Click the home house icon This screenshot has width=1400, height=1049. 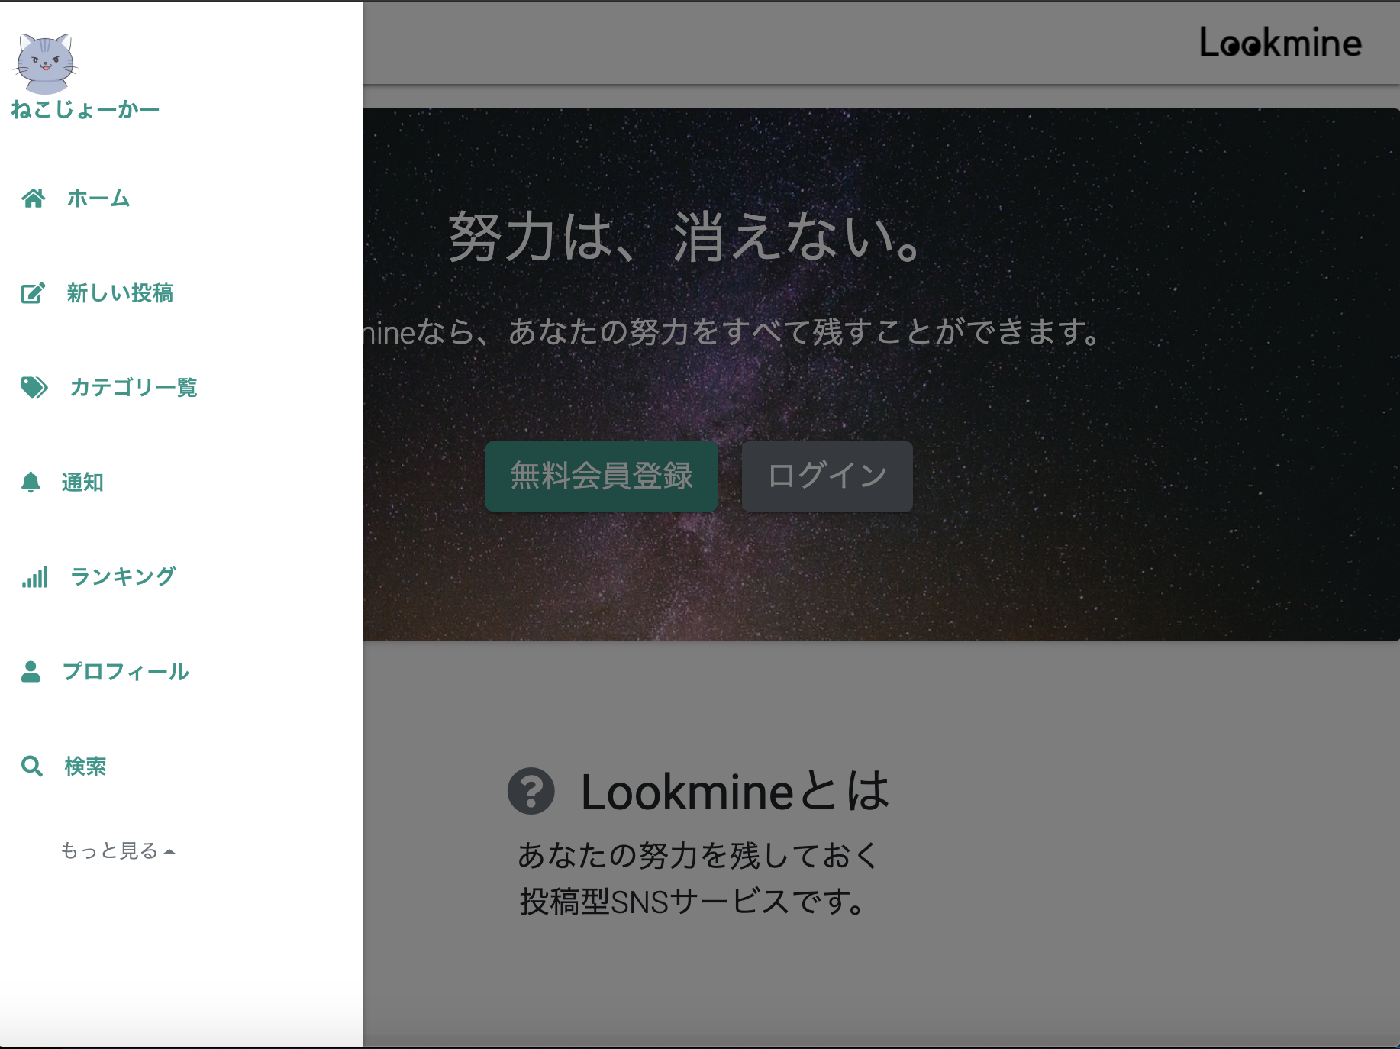(x=33, y=199)
